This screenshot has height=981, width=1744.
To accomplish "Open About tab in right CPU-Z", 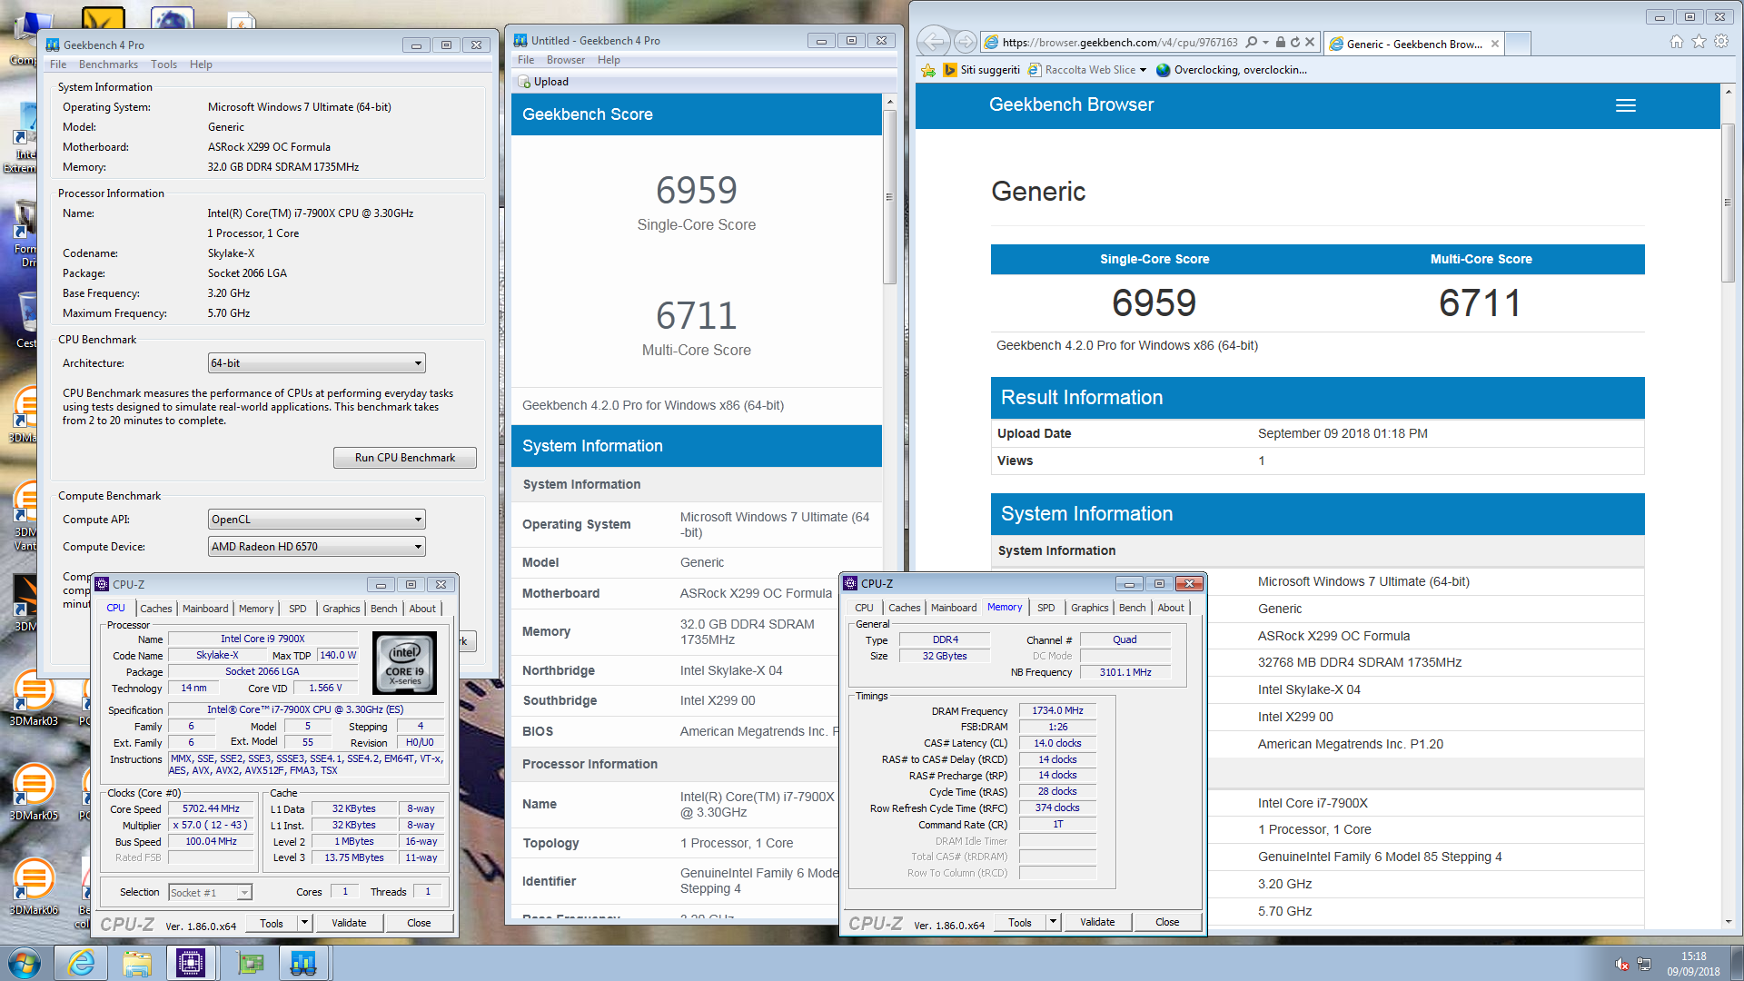I will click(1171, 608).
